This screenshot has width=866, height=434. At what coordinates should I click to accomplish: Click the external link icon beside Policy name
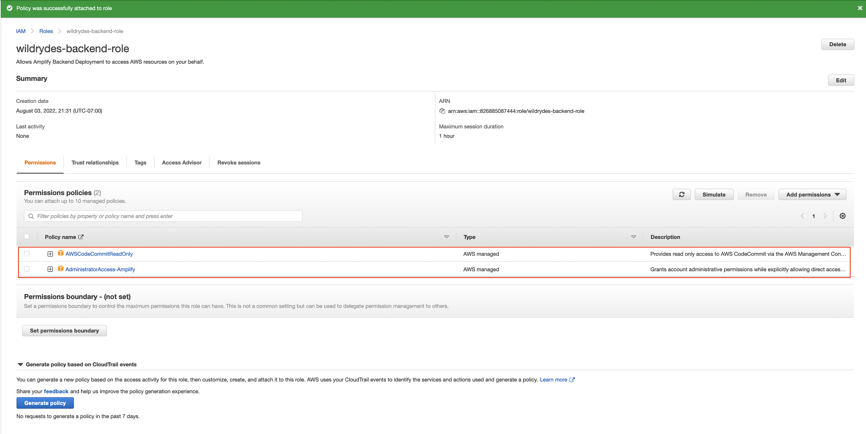[x=81, y=237]
